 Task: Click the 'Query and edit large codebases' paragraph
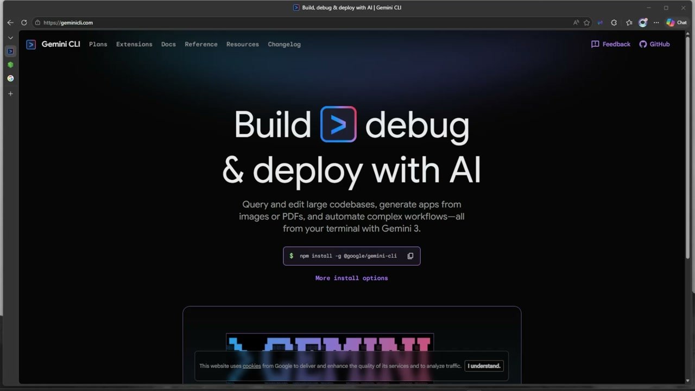point(351,216)
